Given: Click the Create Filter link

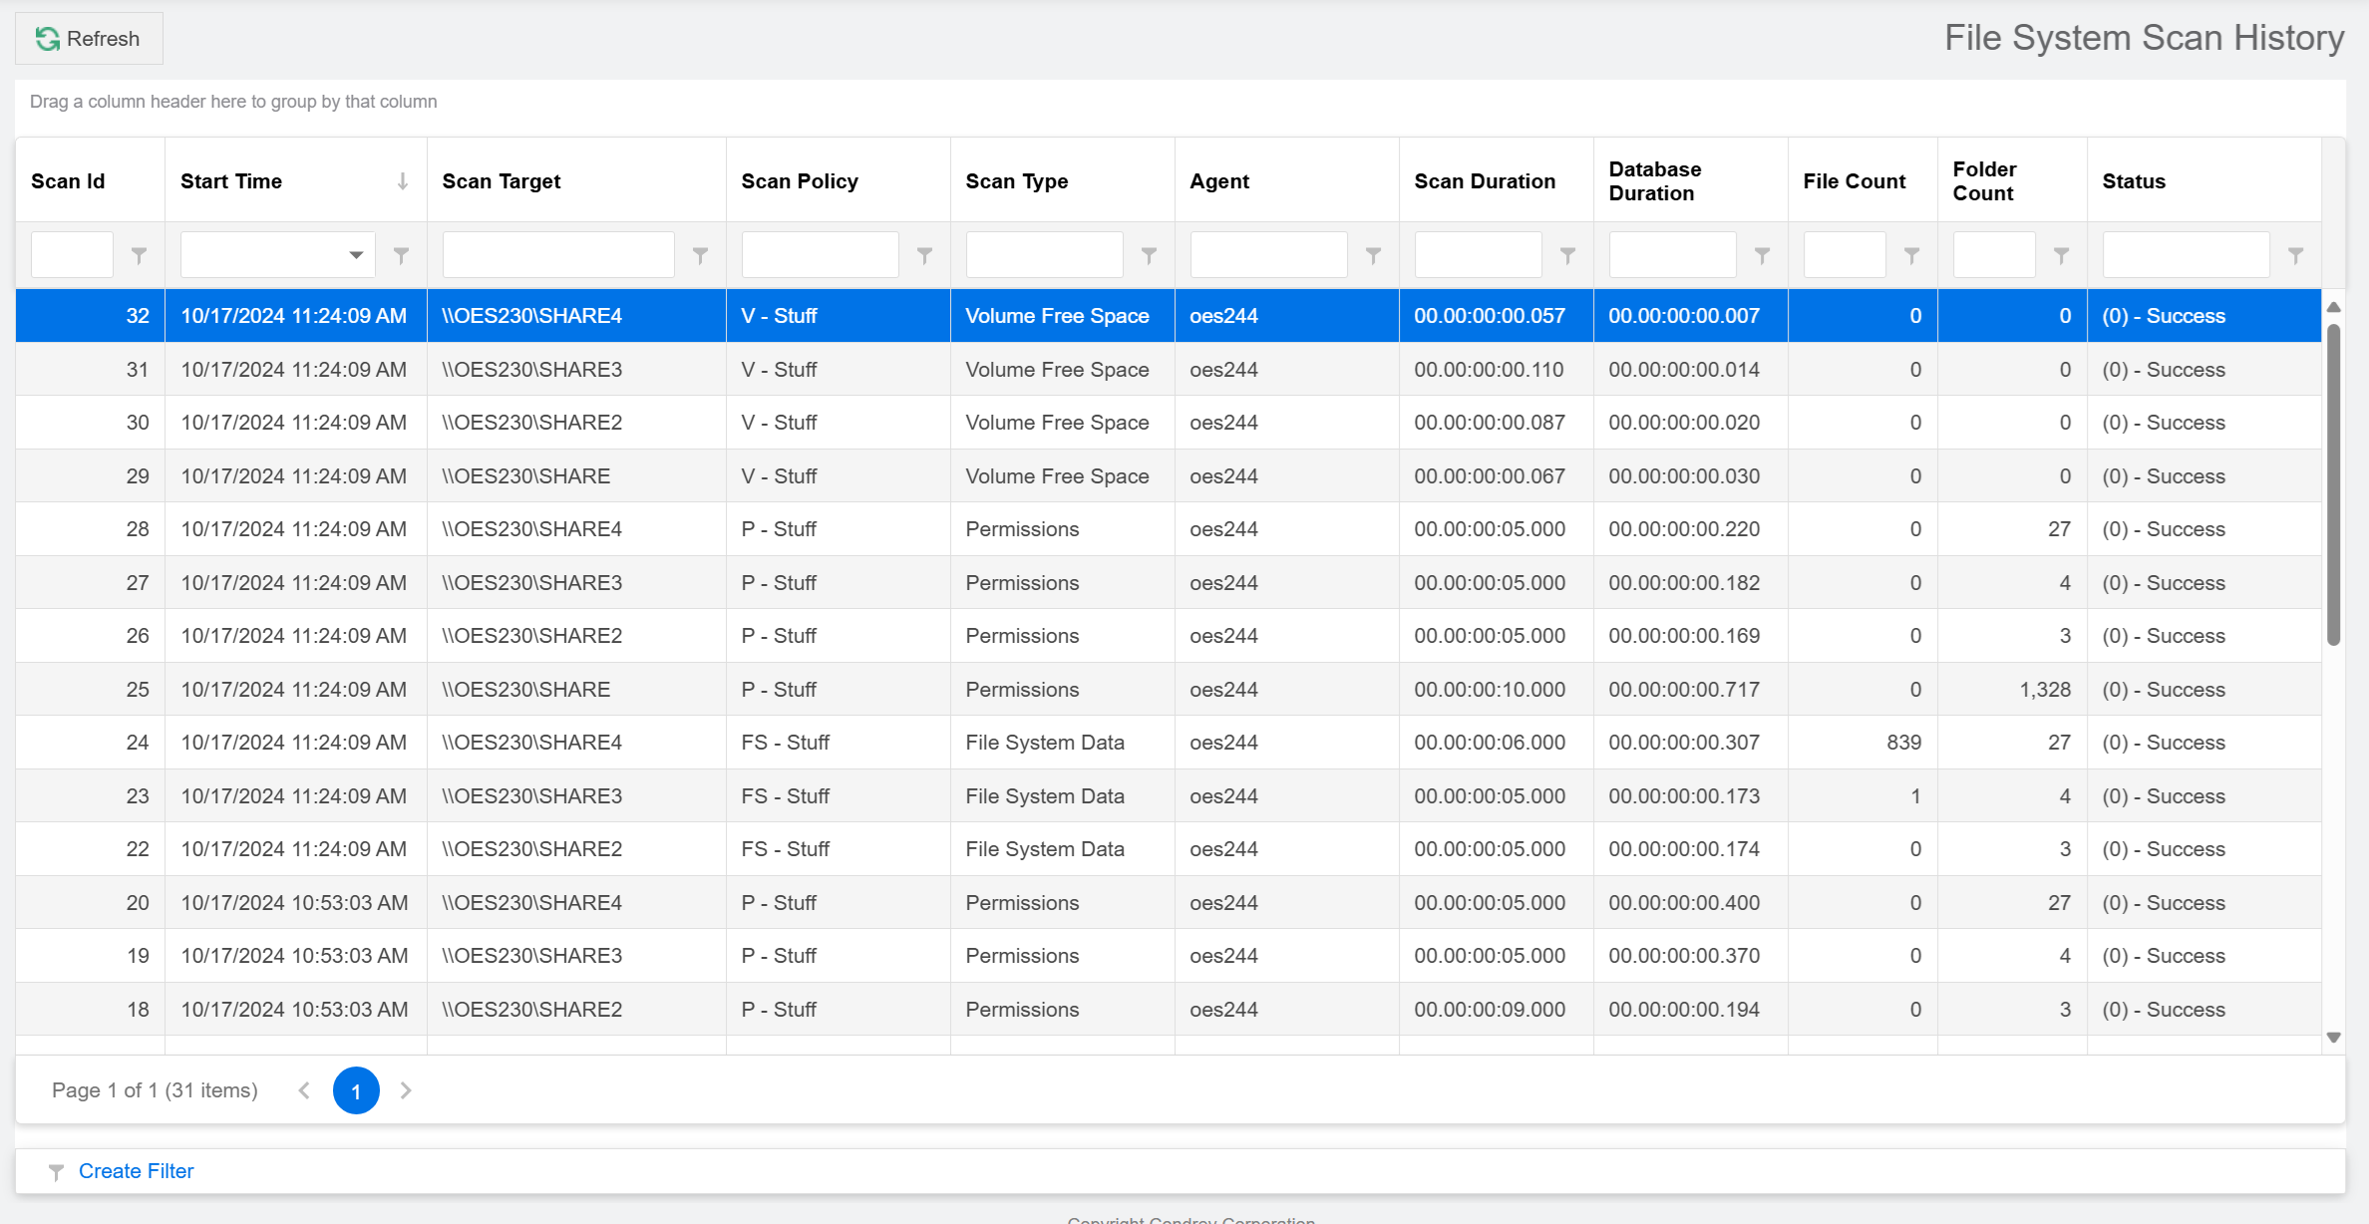Looking at the screenshot, I should (x=136, y=1171).
